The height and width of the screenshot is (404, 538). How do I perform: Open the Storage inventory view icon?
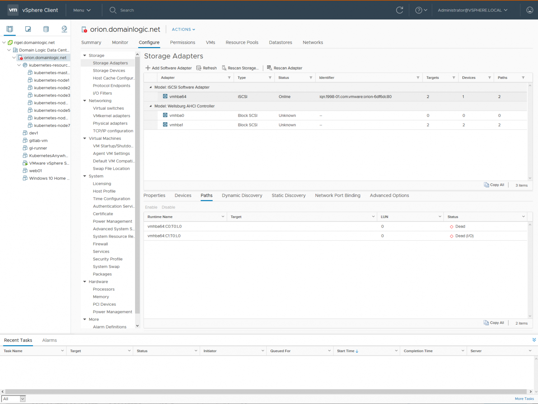click(x=46, y=29)
